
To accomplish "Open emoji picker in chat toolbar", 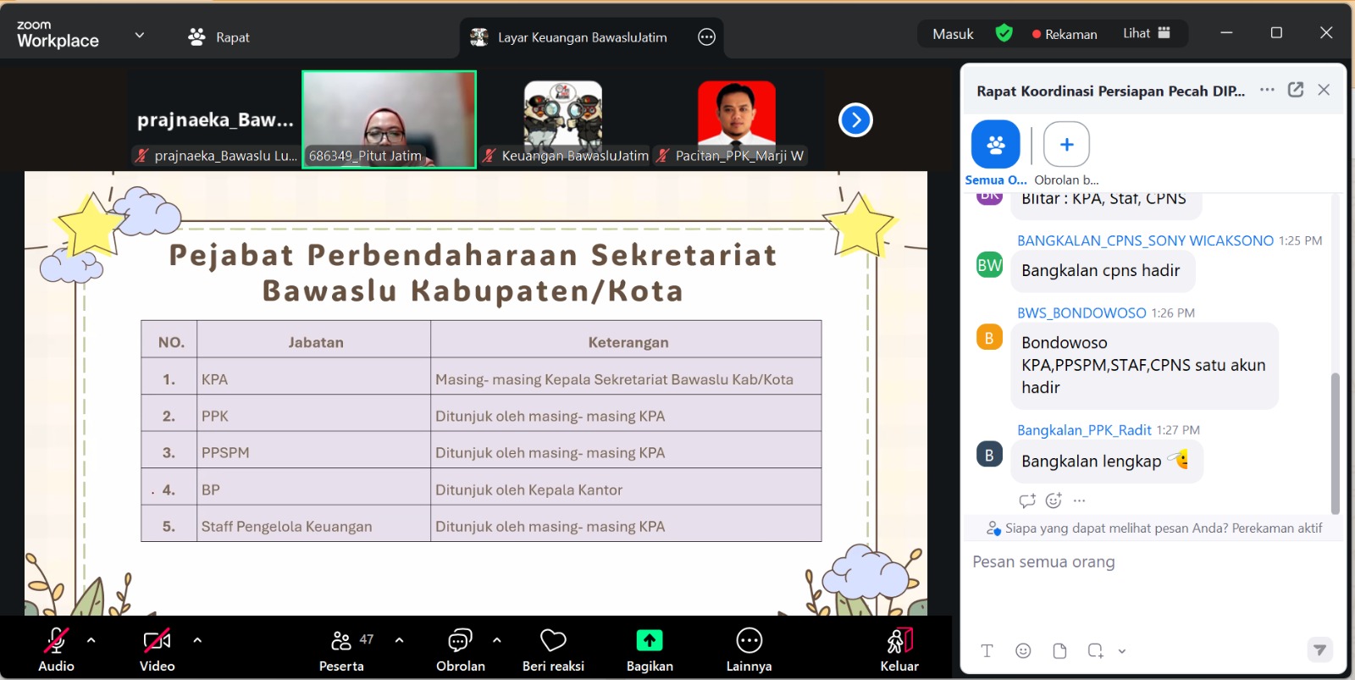I will tap(1023, 650).
